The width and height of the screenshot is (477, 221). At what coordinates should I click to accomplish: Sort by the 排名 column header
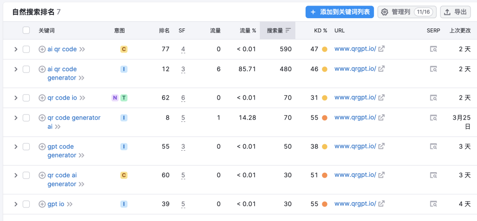tap(164, 31)
